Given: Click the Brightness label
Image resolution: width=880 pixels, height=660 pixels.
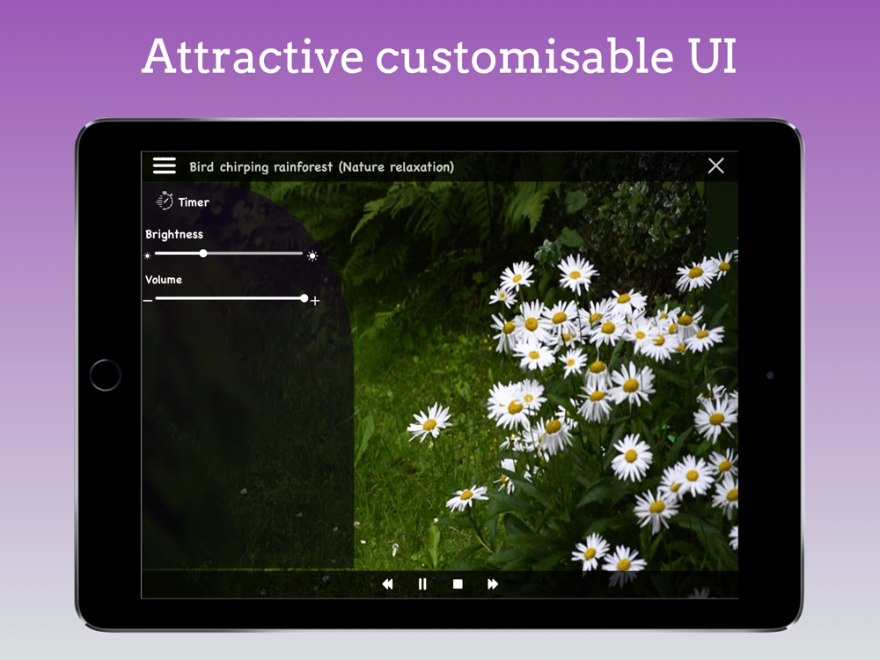Looking at the screenshot, I should click(x=174, y=234).
